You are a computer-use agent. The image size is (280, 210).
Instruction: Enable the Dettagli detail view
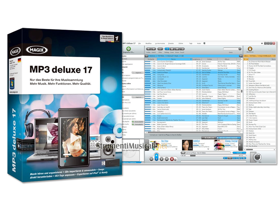167,49
